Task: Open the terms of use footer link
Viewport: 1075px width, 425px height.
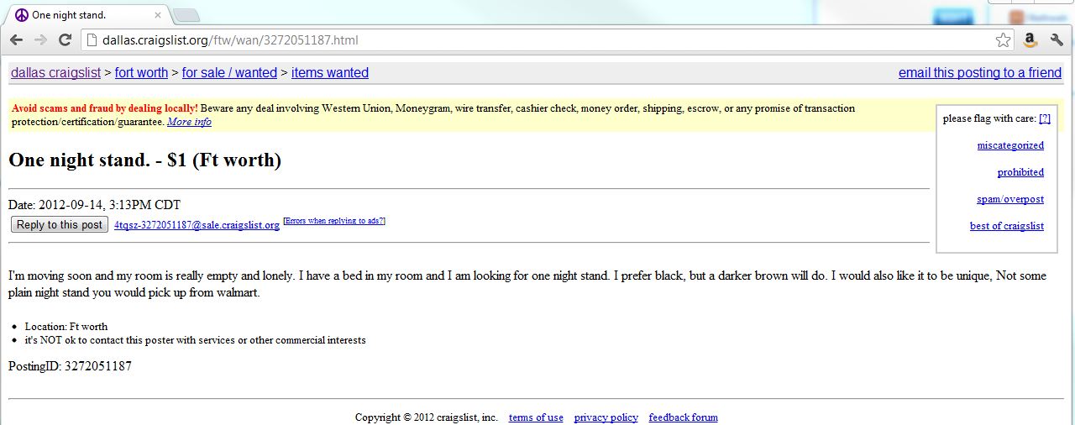Action: tap(536, 417)
